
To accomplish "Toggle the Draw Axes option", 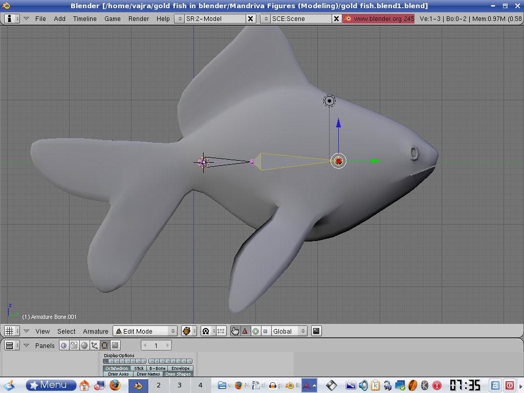I will pyautogui.click(x=118, y=374).
